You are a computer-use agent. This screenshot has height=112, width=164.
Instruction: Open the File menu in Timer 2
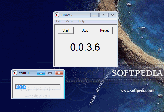tap(59, 21)
